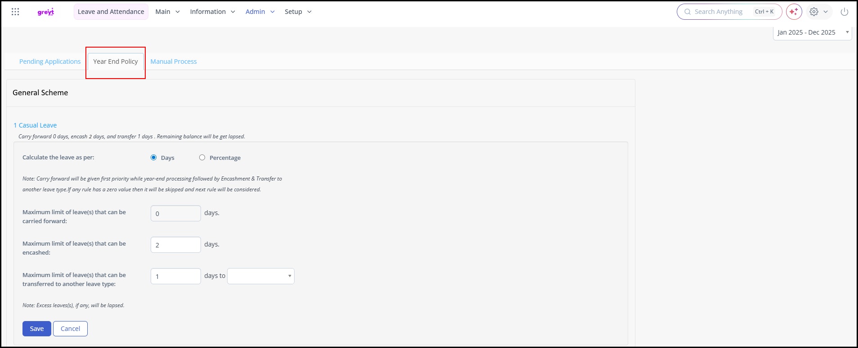
Task: Click the General Scheme heading
Action: [x=40, y=93]
